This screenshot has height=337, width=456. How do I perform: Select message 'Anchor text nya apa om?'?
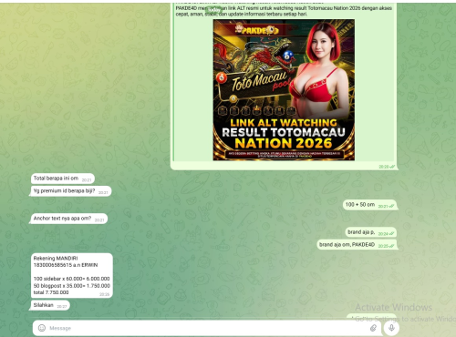69,219
